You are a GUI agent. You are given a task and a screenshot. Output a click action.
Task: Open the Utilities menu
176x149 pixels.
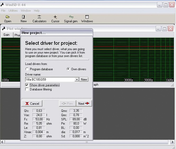tap(13, 11)
